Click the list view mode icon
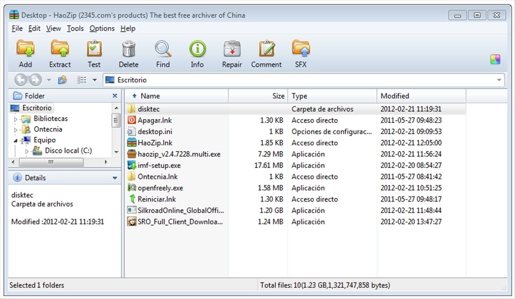This screenshot has width=515, height=299. click(82, 80)
